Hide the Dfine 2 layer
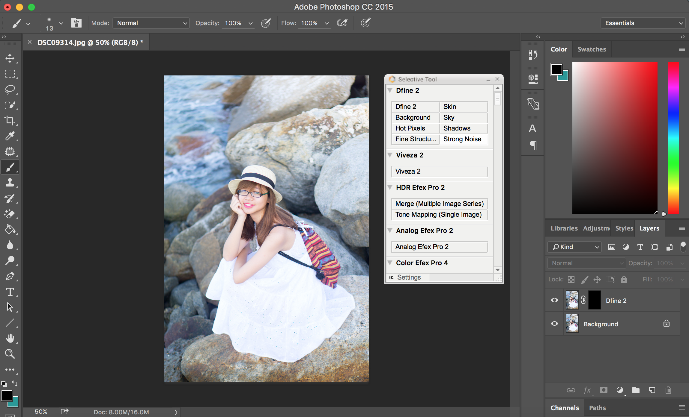 (x=554, y=300)
